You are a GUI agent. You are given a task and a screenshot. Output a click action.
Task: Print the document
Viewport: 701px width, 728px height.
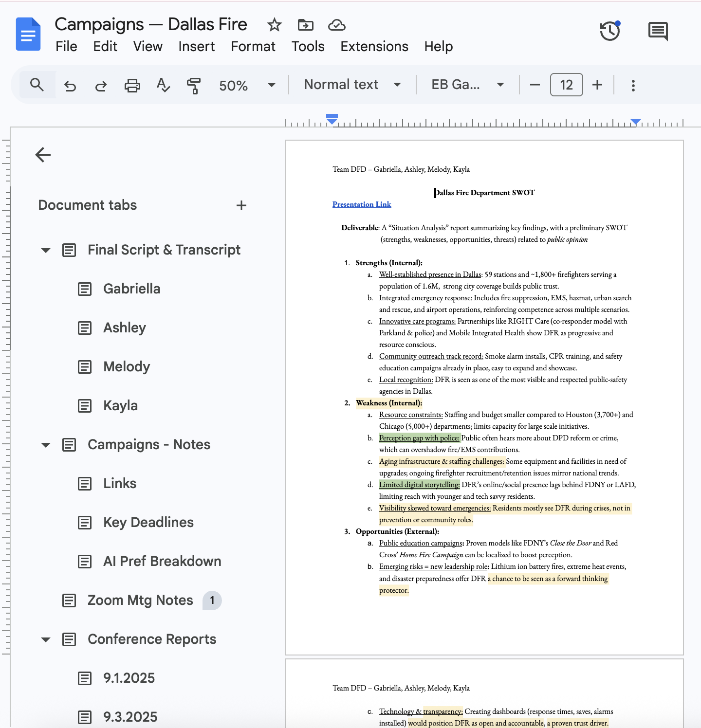(132, 86)
